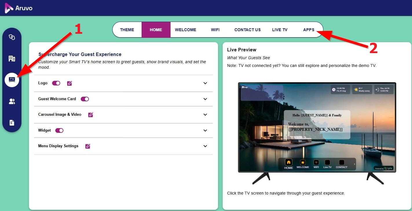The height and width of the screenshot is (211, 412).
Task: Expand the Guest Welcome Card chevron
Action: [205, 99]
